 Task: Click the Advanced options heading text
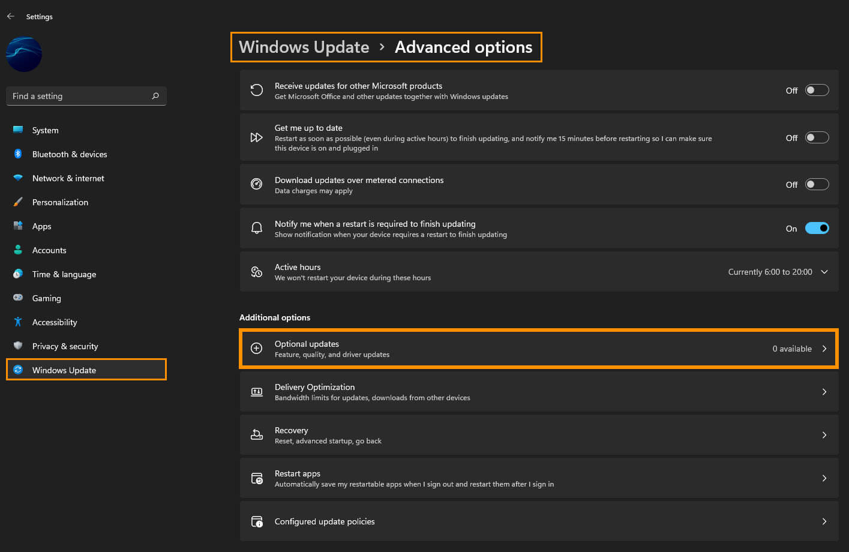pyautogui.click(x=463, y=47)
